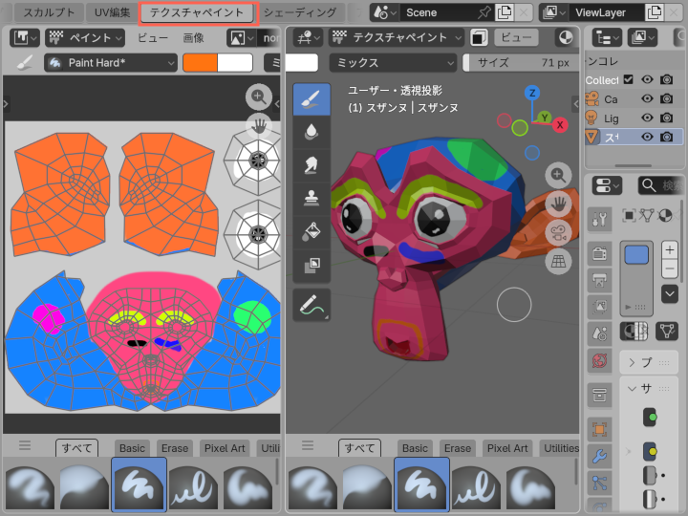Uncheck the Collection exclude checkbox
The height and width of the screenshot is (516, 688).
pos(628,80)
